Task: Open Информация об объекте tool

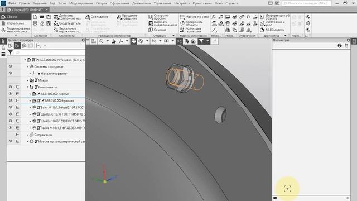Action: point(275,17)
